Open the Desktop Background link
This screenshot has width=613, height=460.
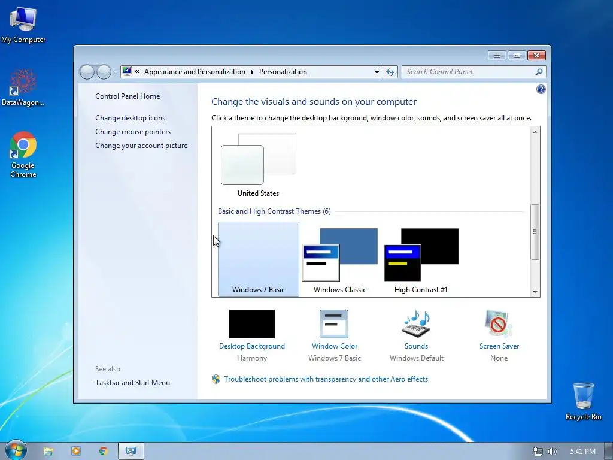click(x=252, y=346)
